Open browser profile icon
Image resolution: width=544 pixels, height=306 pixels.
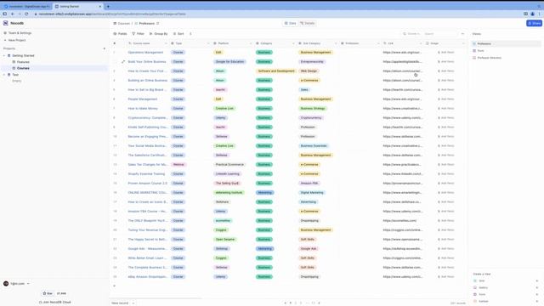click(533, 14)
